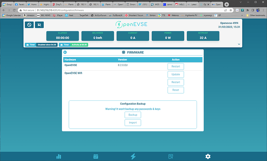The image size is (267, 161).
Task: Switch to the MELCloud tab
Action: (x=180, y=5)
